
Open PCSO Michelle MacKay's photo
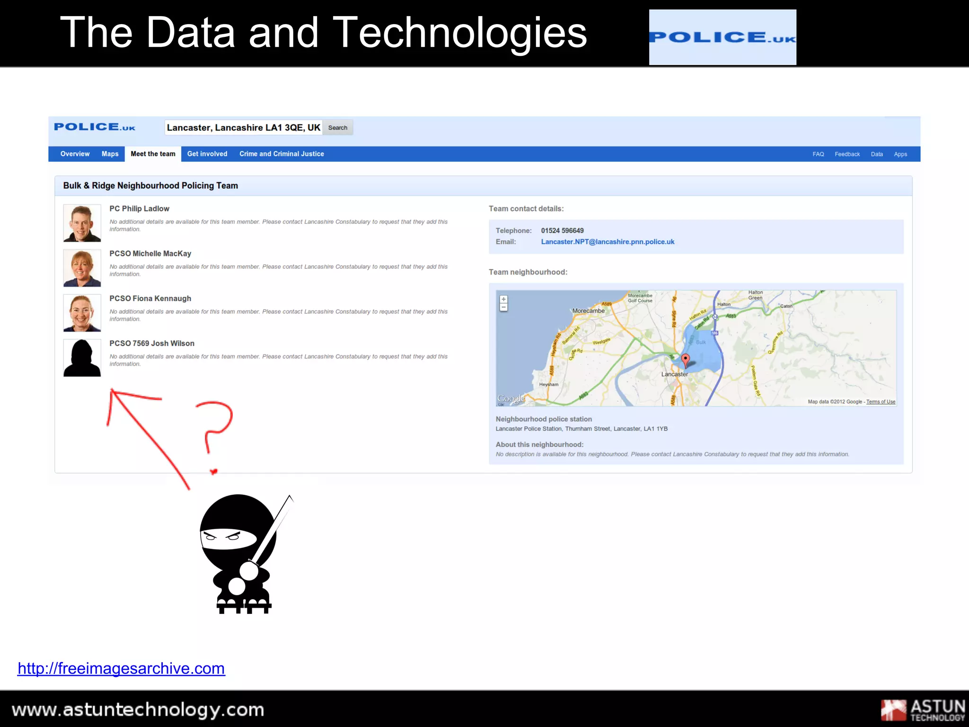(x=82, y=268)
